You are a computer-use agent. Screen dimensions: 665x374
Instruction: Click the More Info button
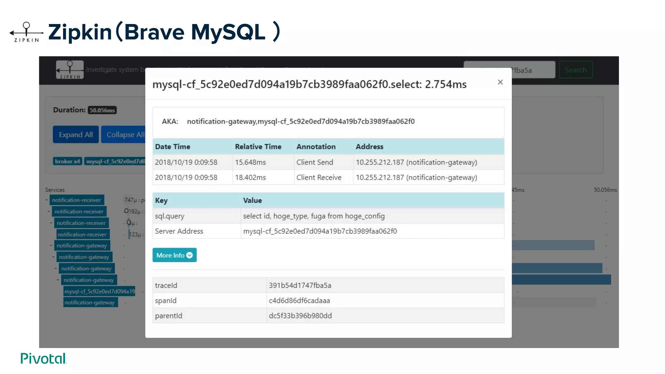(x=174, y=255)
